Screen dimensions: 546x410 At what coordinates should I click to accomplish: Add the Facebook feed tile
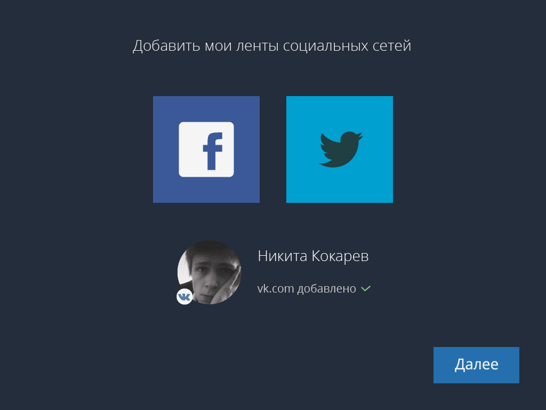click(x=206, y=149)
